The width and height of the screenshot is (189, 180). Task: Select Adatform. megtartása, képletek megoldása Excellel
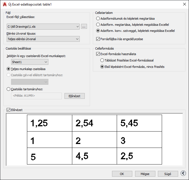(x=133, y=25)
